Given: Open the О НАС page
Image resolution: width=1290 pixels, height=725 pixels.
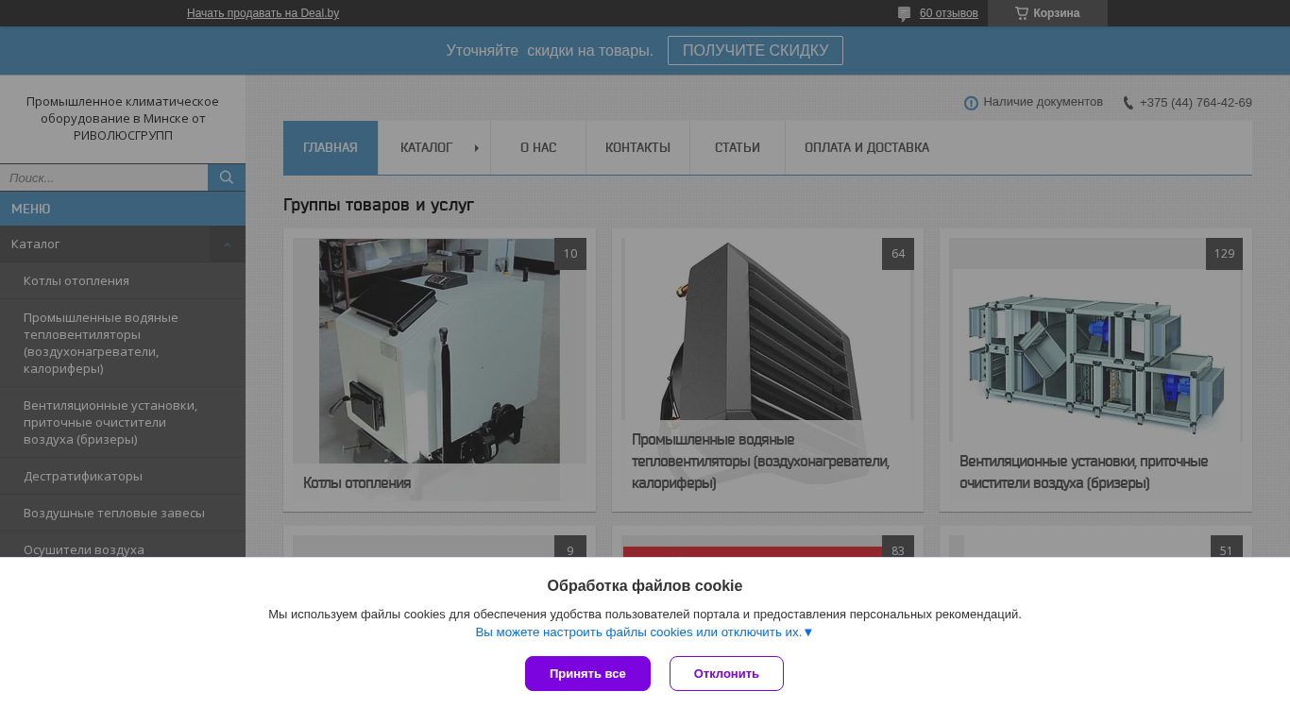Looking at the screenshot, I should pyautogui.click(x=538, y=148).
